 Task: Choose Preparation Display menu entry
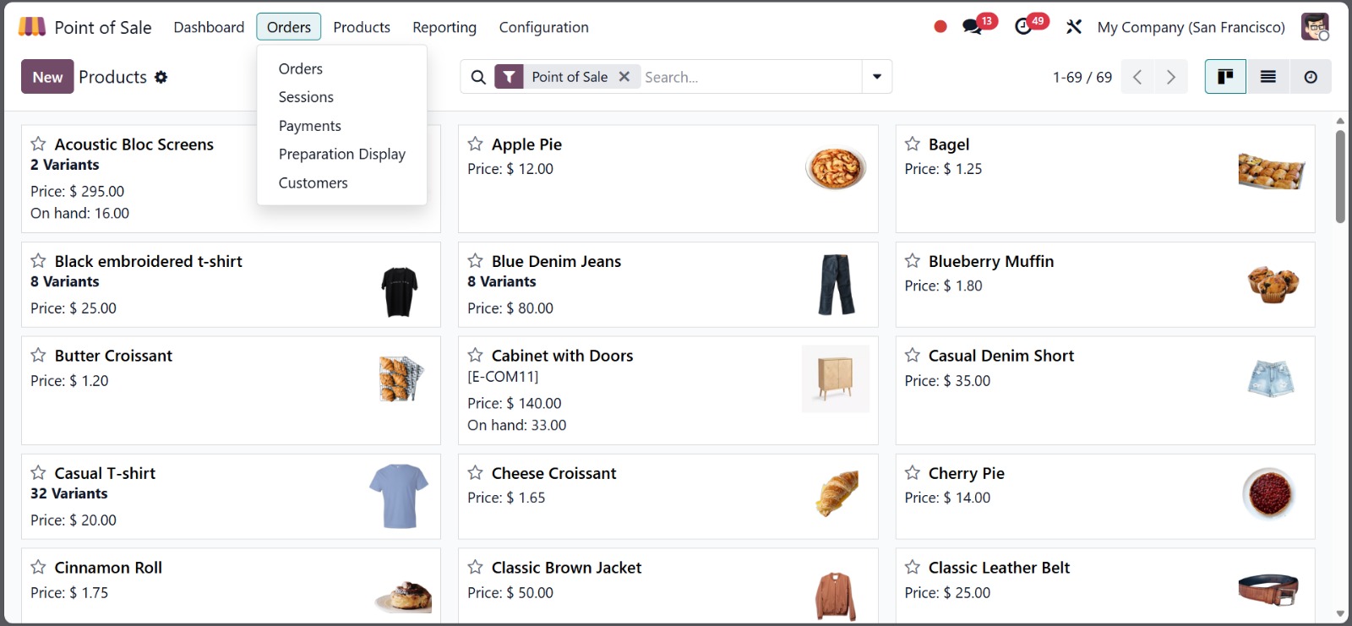point(342,154)
